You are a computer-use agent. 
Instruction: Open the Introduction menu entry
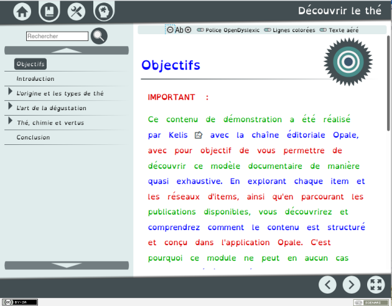click(x=35, y=79)
